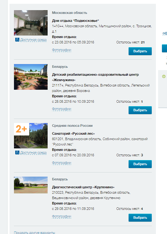The height and width of the screenshot is (234, 167).
Task: Select Дом отдыха Подмосковье with Выбрать button
Action: [140, 51]
